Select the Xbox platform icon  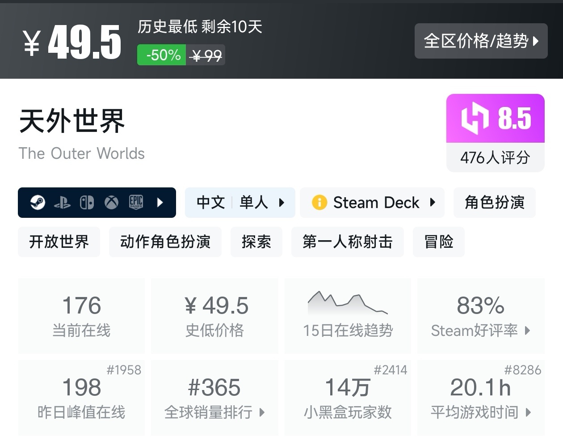pos(110,203)
